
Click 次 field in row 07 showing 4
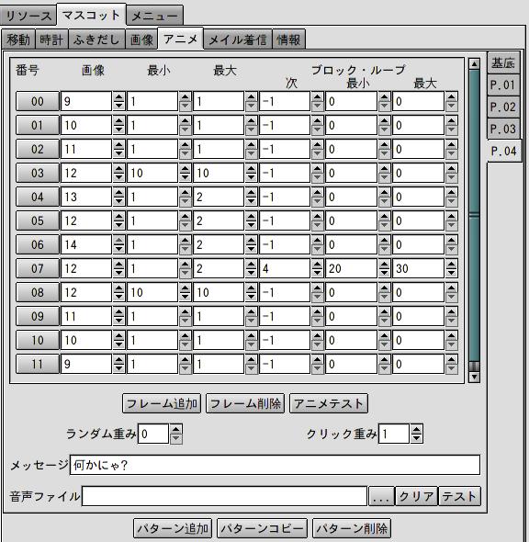point(285,268)
